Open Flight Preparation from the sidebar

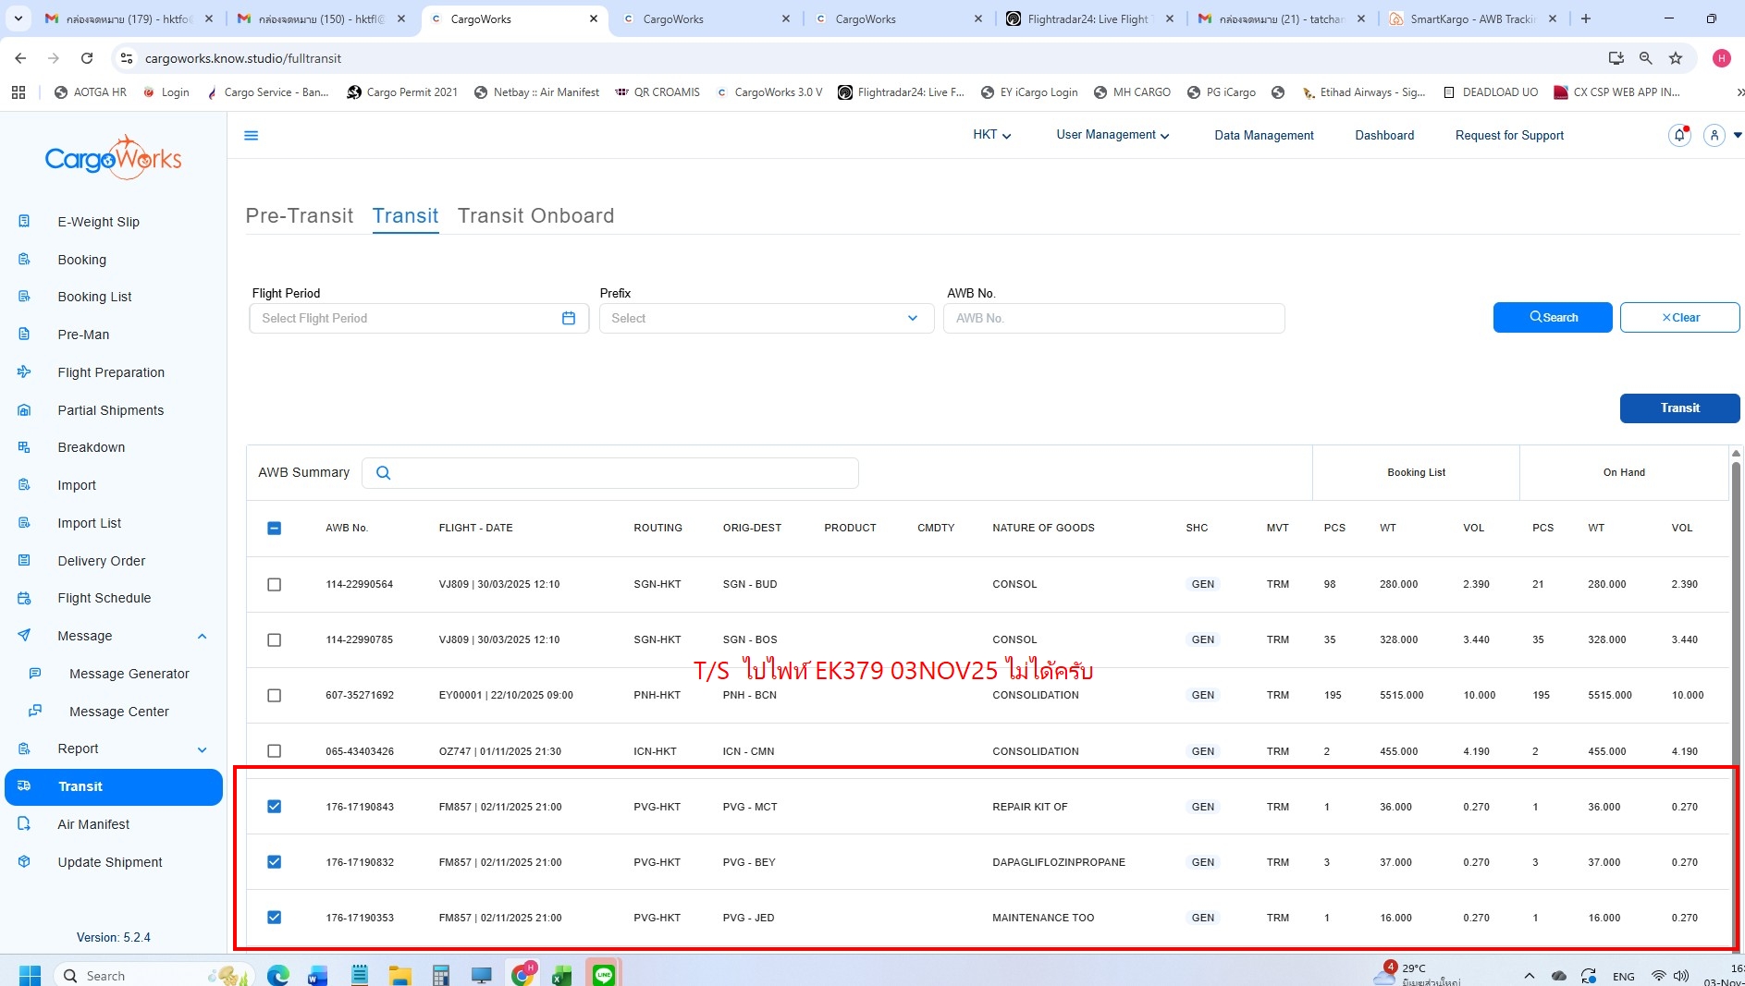111,372
